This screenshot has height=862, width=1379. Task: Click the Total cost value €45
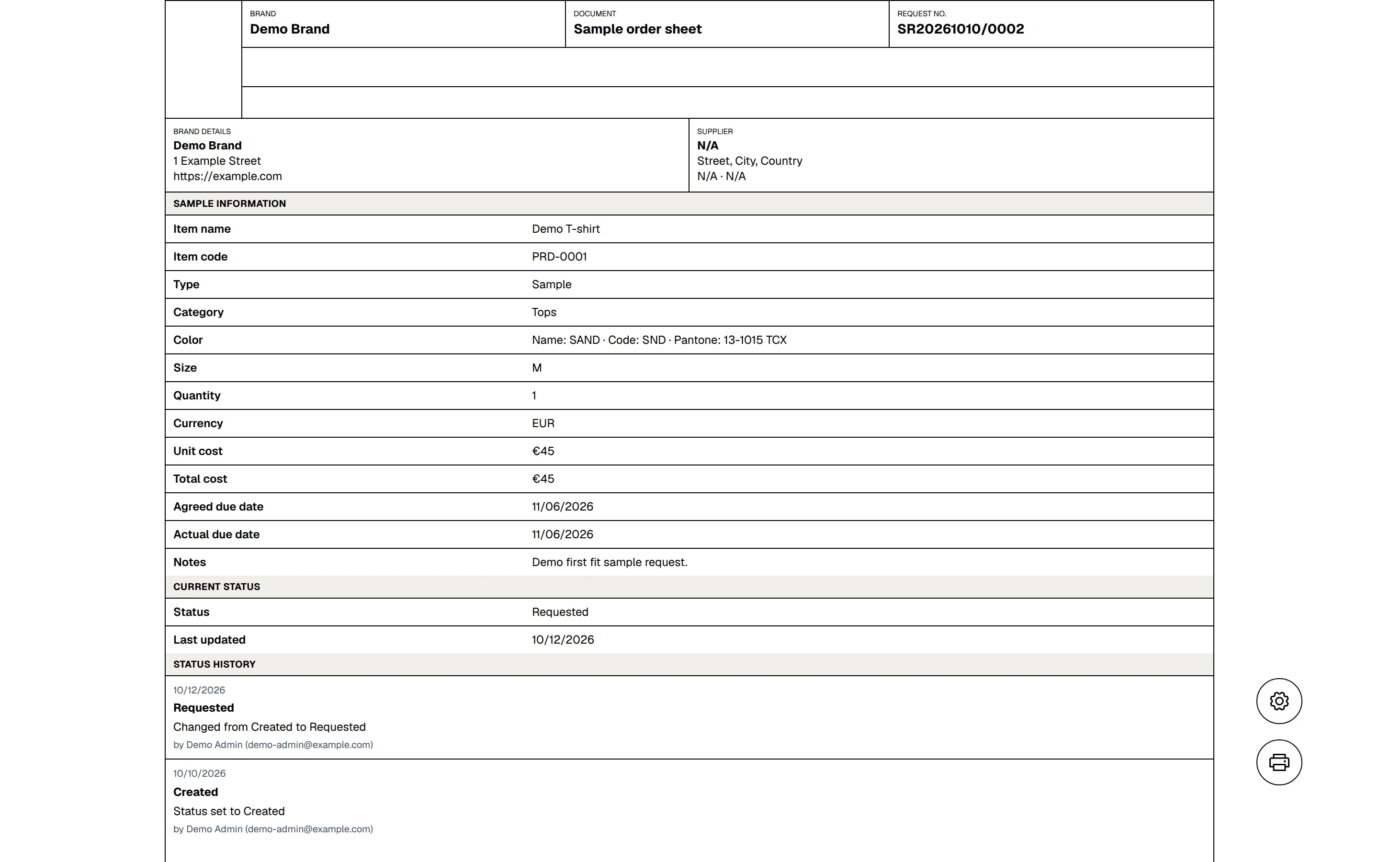coord(543,479)
